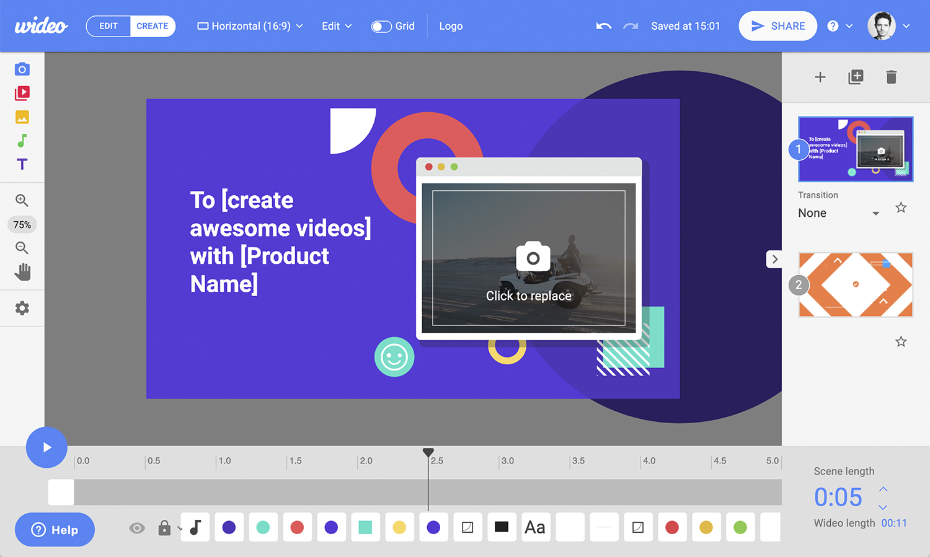The width and height of the screenshot is (930, 557).
Task: Click the white block at start of the timeline track
Action: (61, 492)
